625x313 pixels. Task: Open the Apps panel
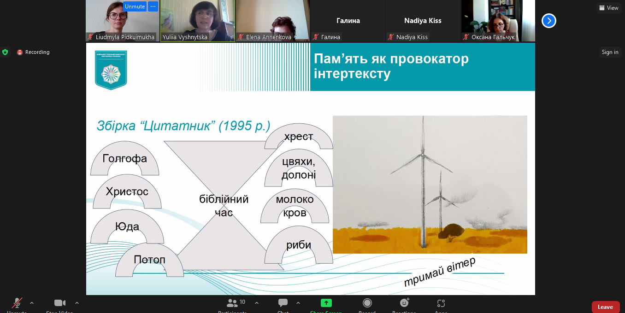[441, 303]
